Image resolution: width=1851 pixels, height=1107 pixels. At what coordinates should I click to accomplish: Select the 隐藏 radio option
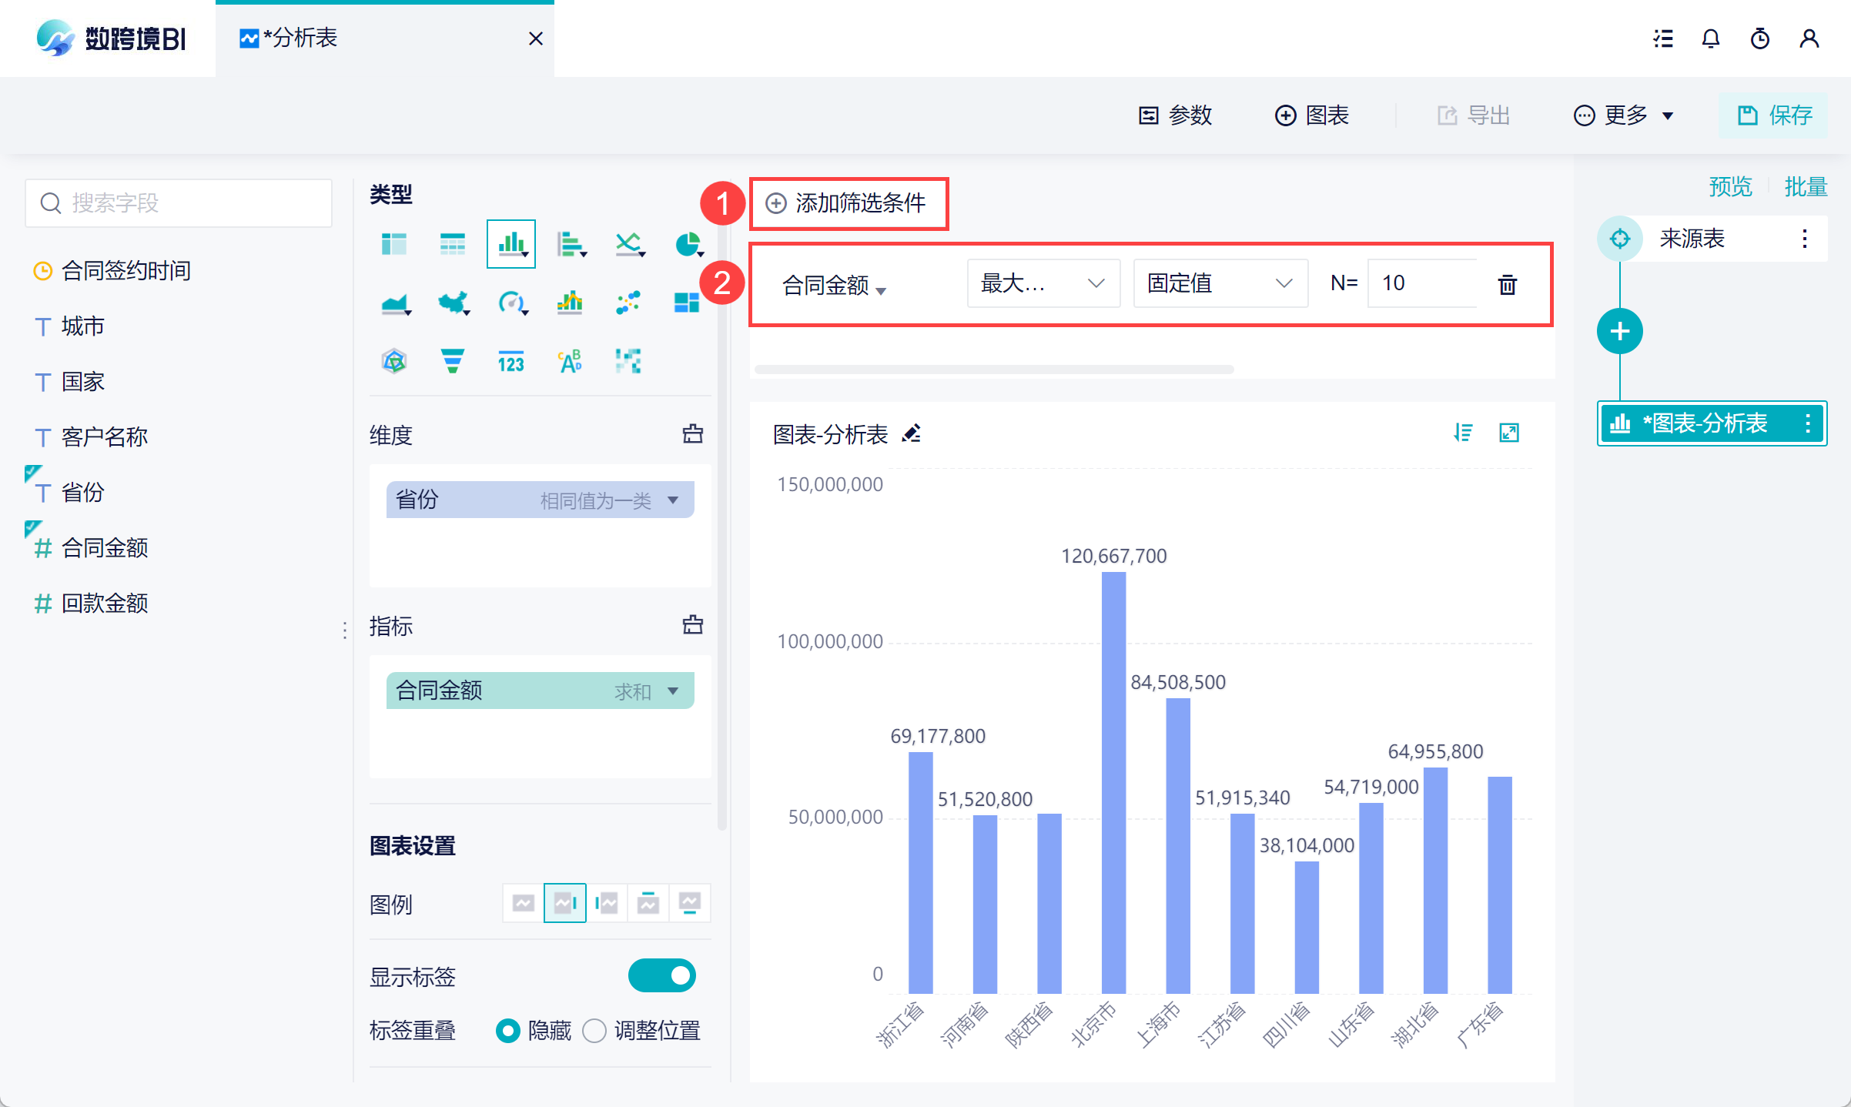click(x=508, y=1030)
